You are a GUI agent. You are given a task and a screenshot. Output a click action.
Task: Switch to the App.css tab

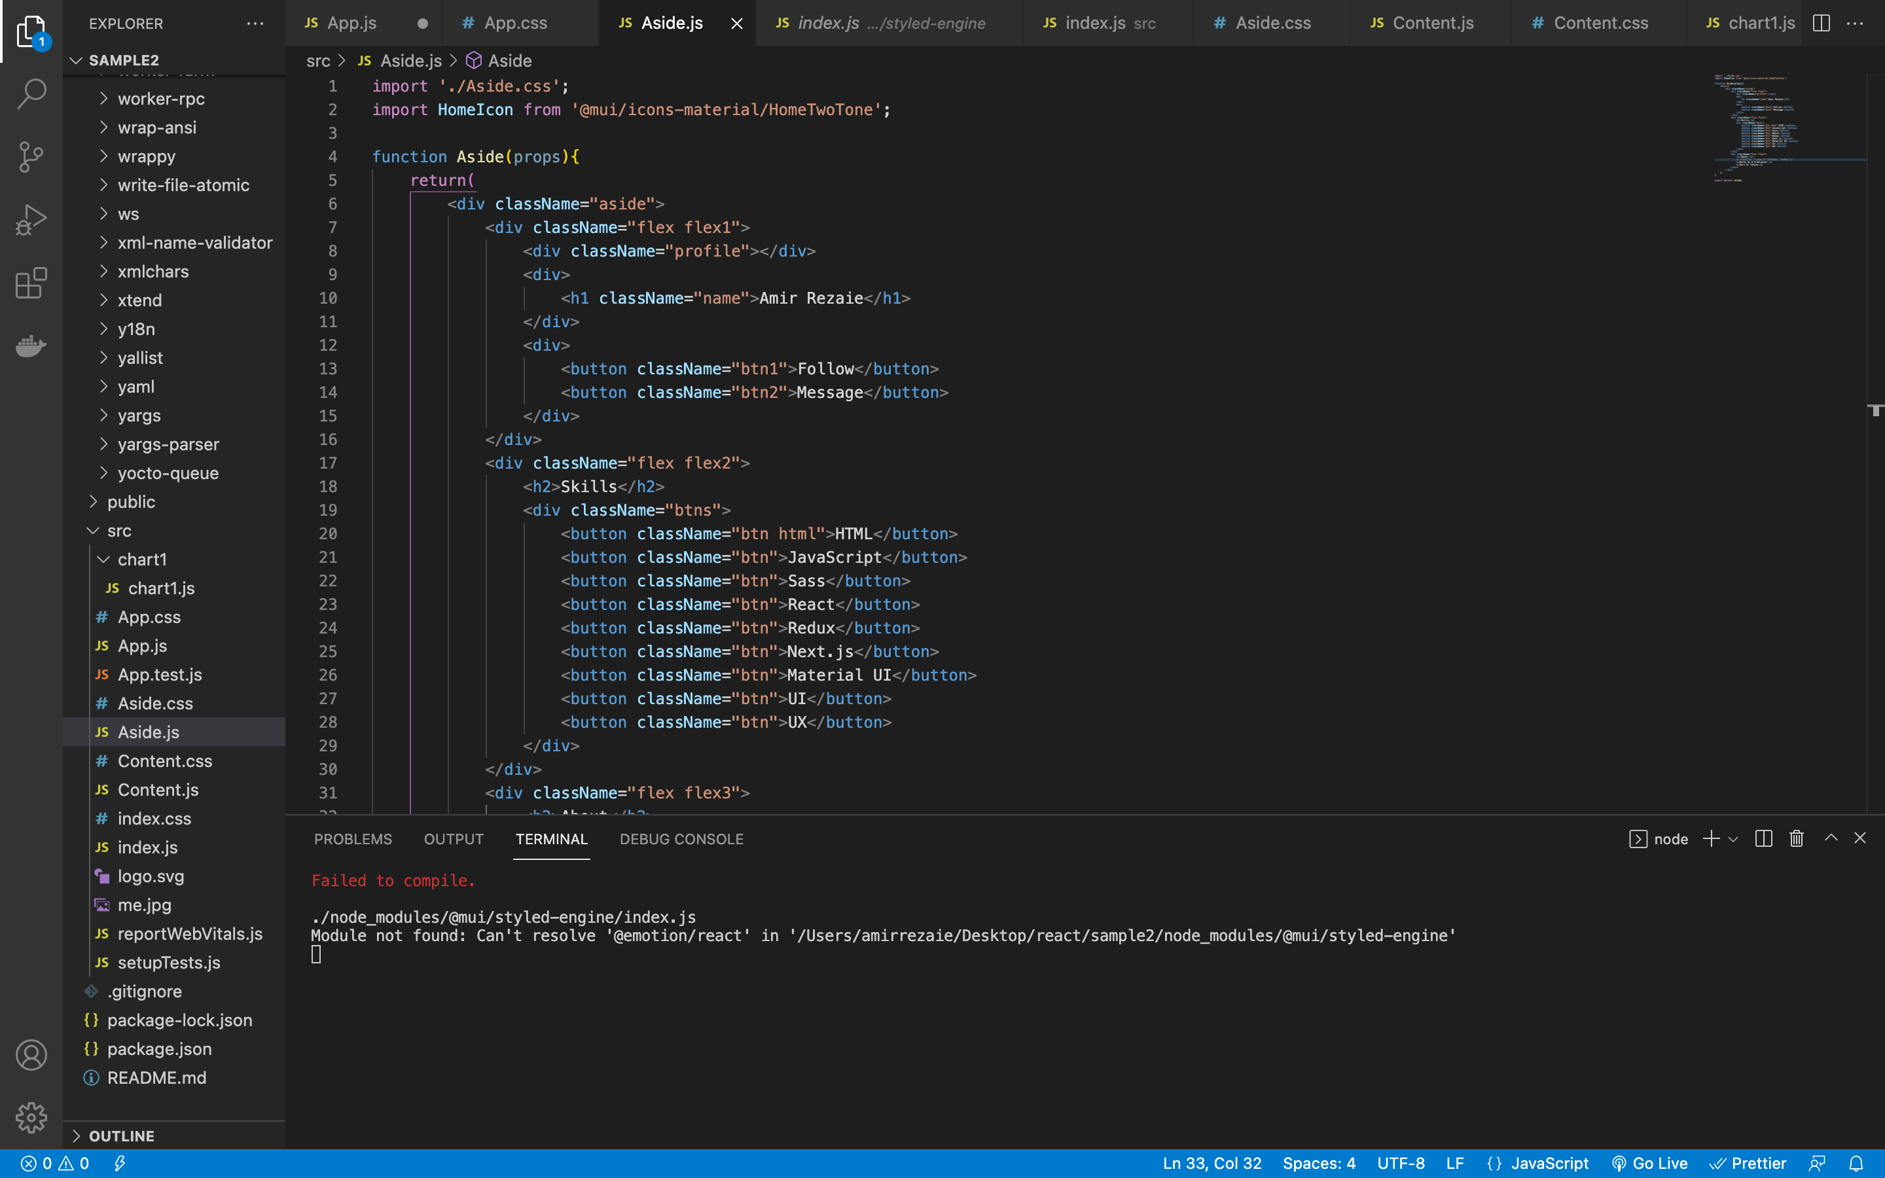520,24
